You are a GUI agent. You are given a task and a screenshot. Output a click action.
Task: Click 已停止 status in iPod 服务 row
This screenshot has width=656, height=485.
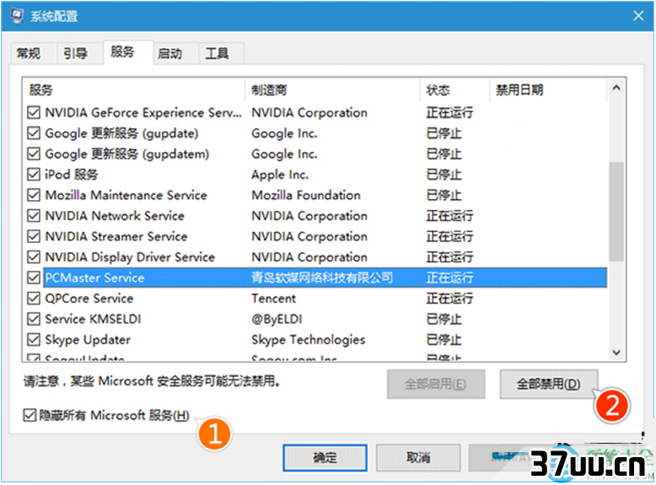coord(444,174)
